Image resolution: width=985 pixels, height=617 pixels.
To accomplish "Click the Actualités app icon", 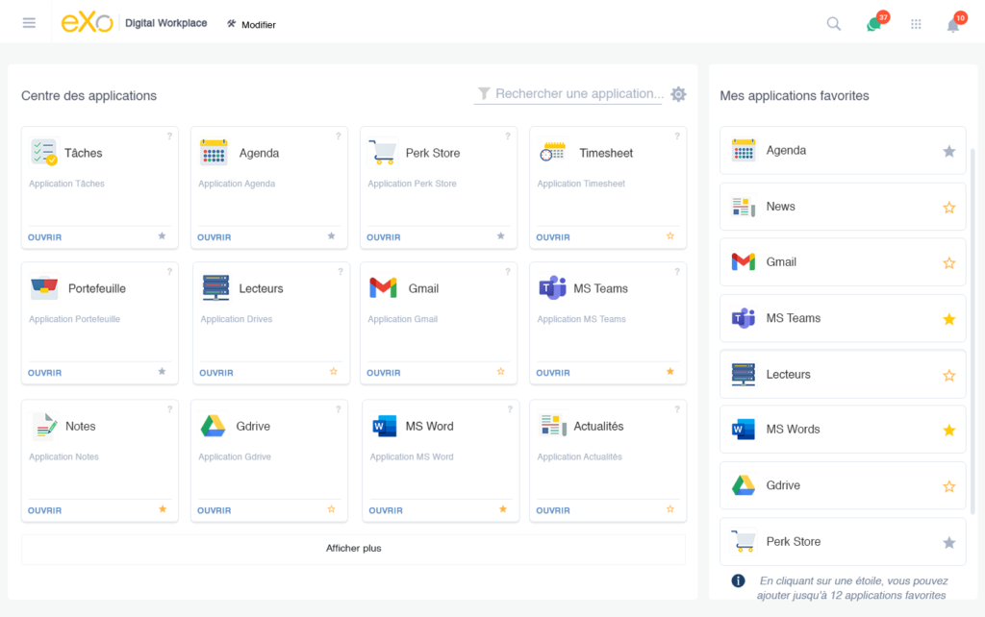I will (x=553, y=426).
